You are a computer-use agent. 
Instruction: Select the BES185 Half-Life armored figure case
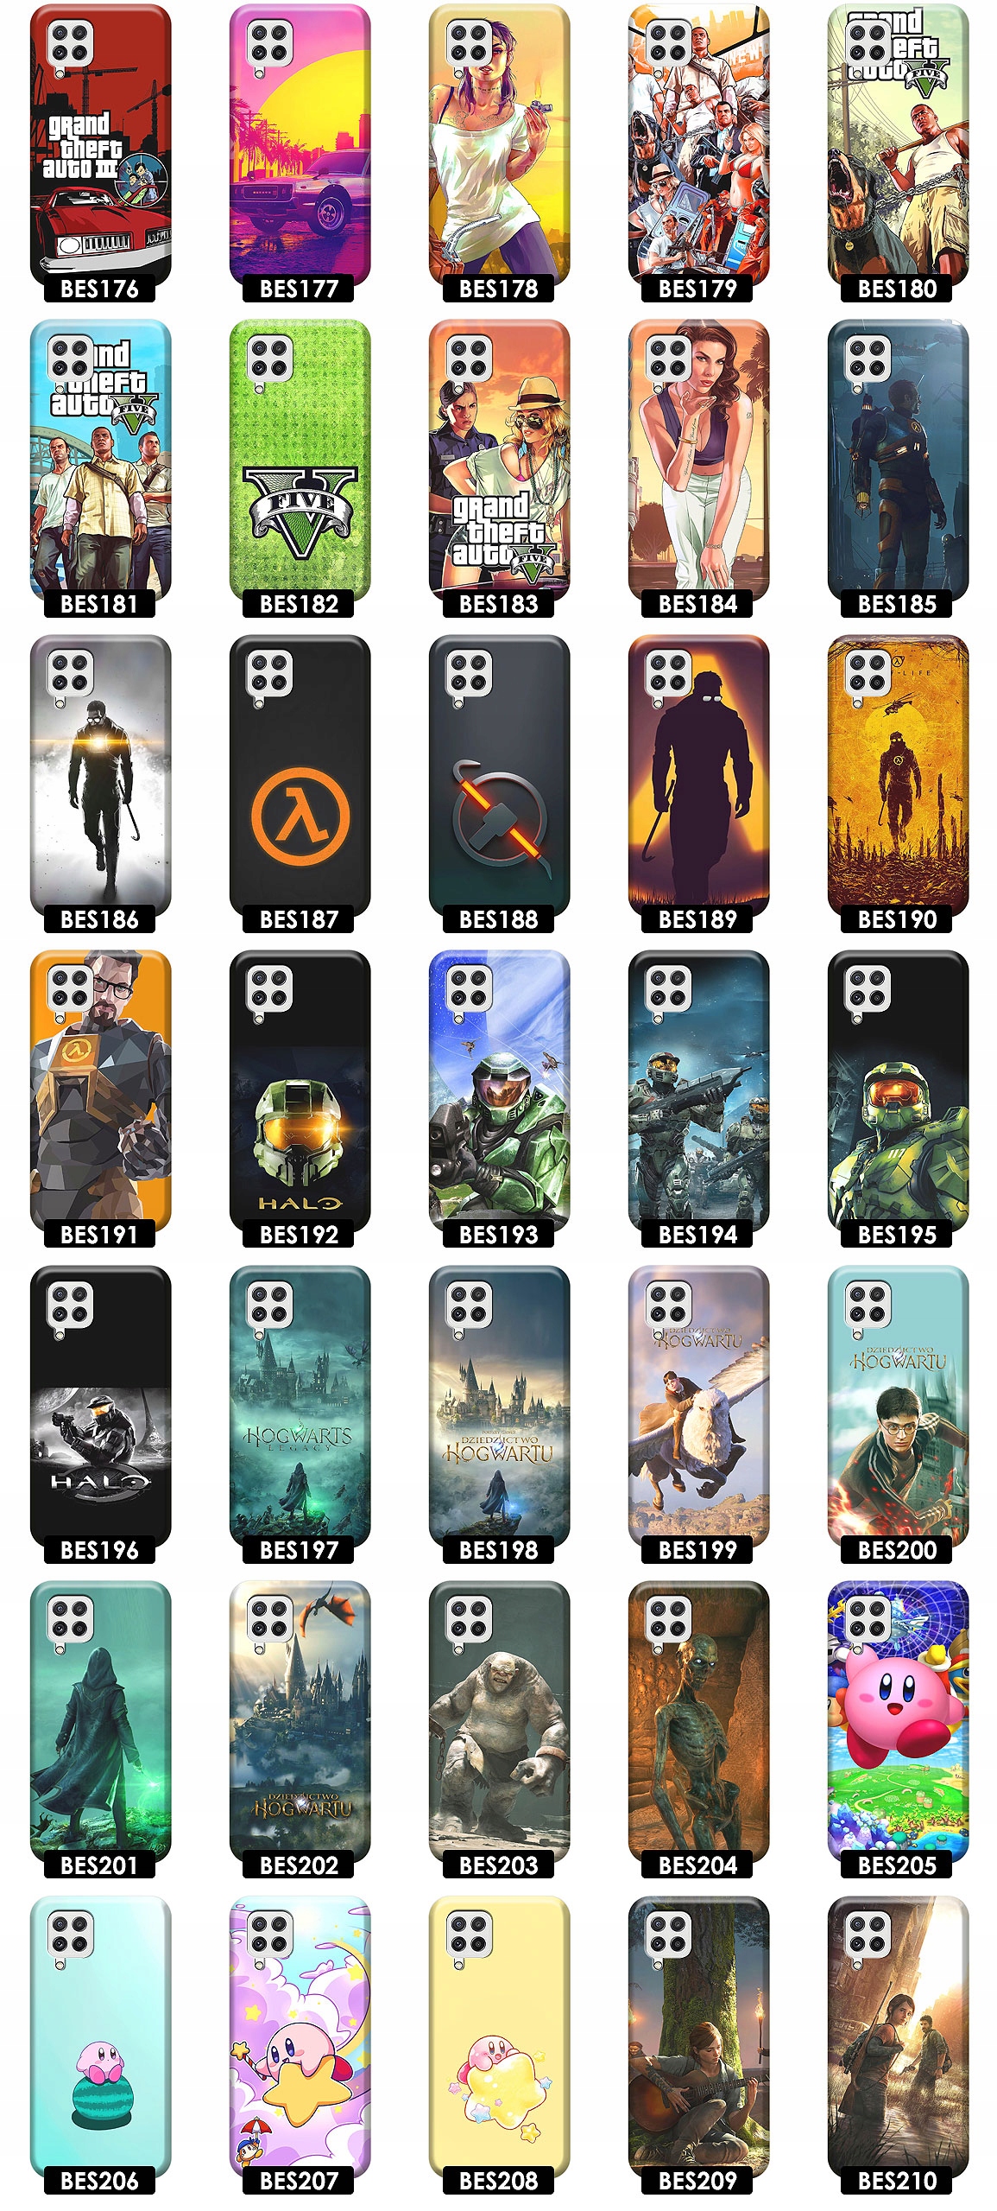point(898,461)
